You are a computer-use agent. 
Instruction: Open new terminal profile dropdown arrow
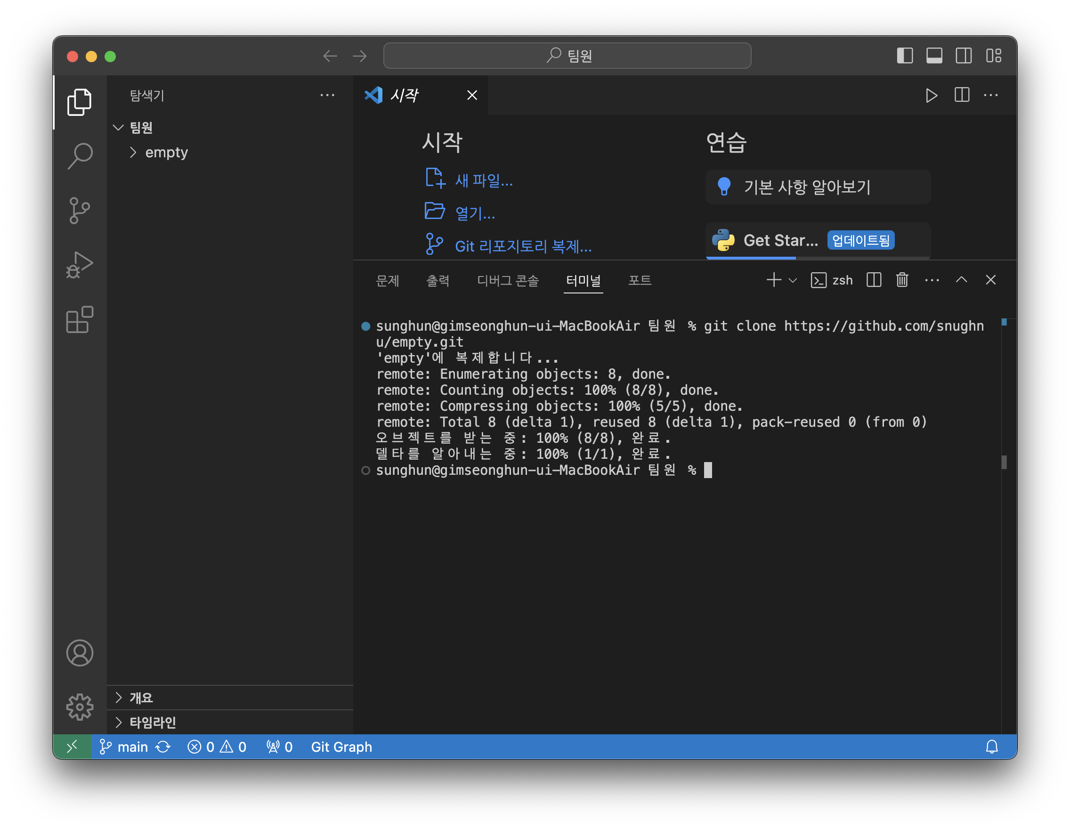click(793, 280)
